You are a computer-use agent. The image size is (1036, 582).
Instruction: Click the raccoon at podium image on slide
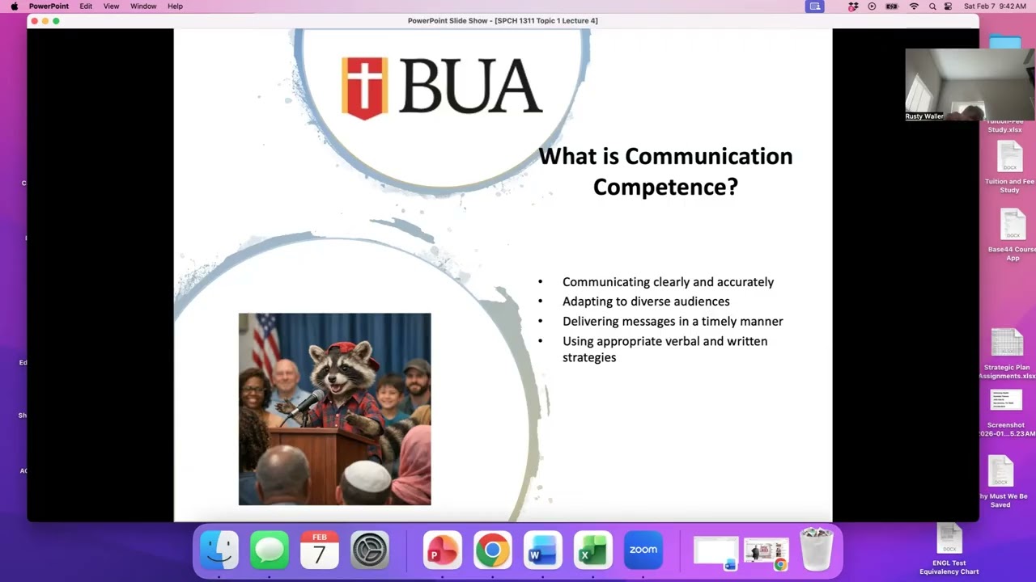click(x=335, y=409)
